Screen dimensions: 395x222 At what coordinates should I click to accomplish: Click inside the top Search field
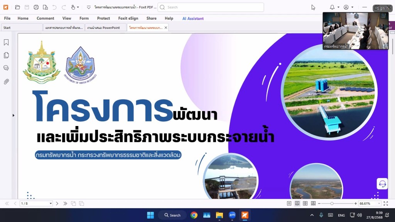point(211,7)
